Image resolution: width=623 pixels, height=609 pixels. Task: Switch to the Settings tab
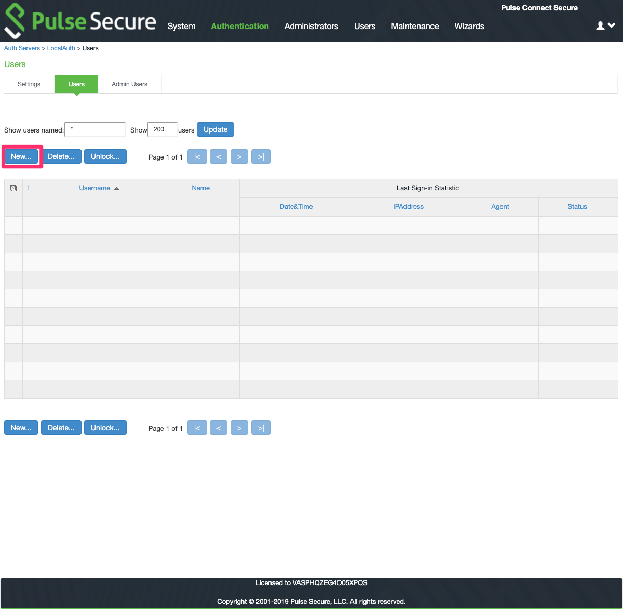point(29,84)
